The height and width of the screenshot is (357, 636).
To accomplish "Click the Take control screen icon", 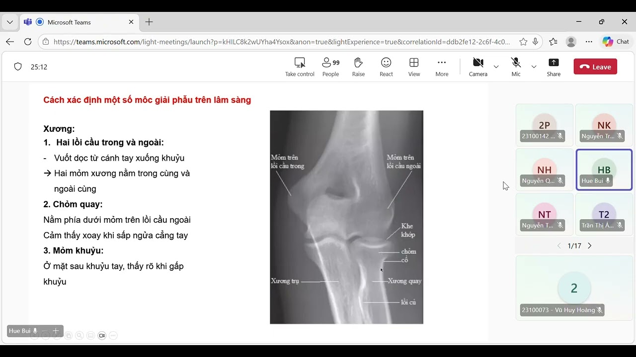I will pyautogui.click(x=300, y=62).
